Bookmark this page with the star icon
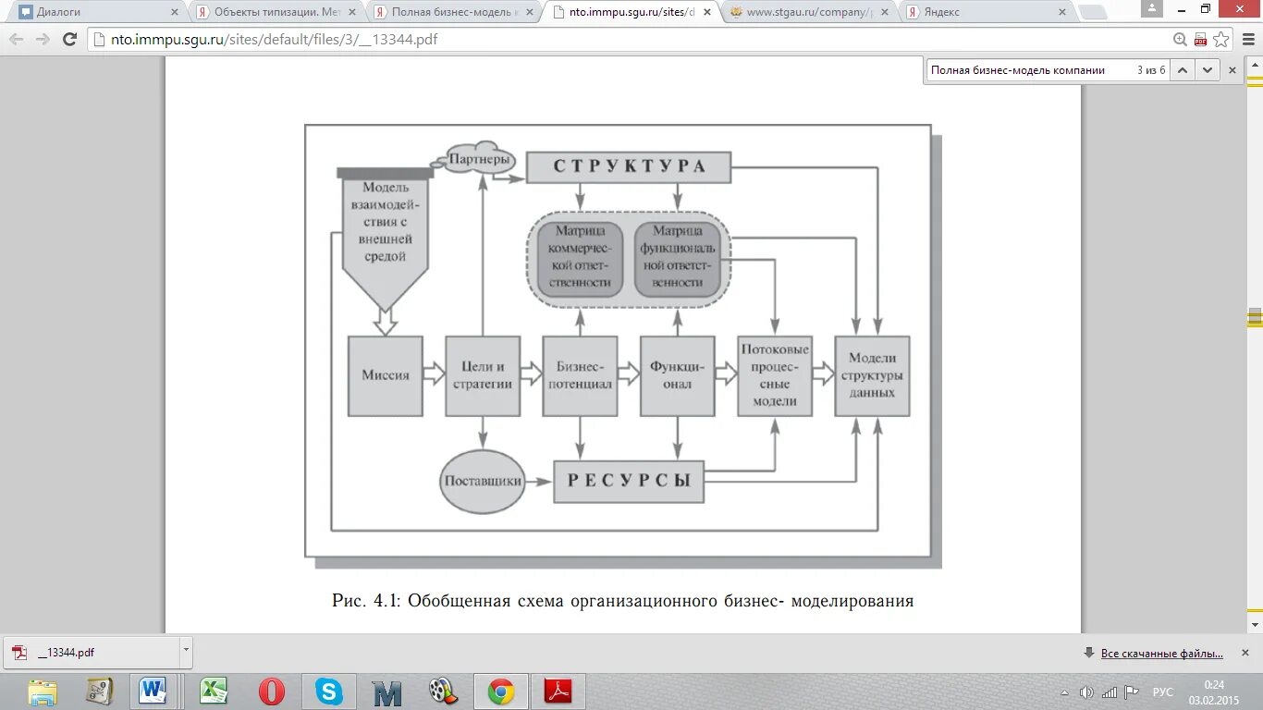 1220,39
